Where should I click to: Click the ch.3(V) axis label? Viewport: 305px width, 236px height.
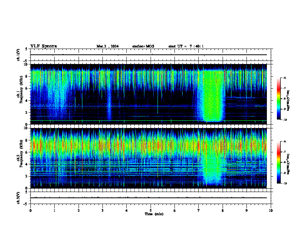18,198
